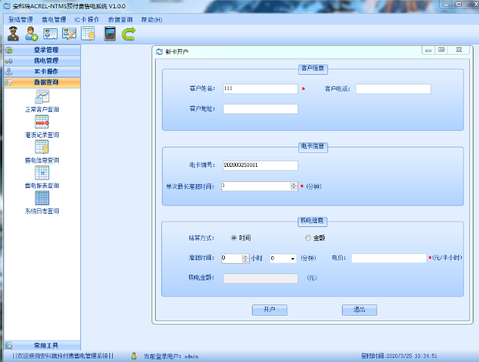Expand IC卡操作 sidebar section

point(42,71)
